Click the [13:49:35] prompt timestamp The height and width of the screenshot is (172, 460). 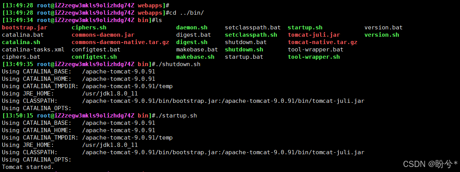click(18, 64)
